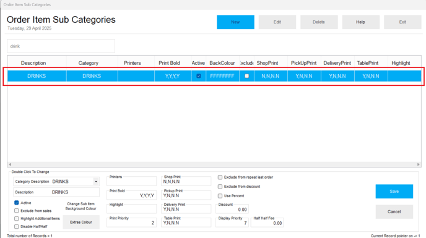Check Highlight Additional Items option
Screen dimensions: 426x238
(x=17, y=218)
